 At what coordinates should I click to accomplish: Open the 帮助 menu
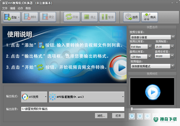tap(28, 8)
